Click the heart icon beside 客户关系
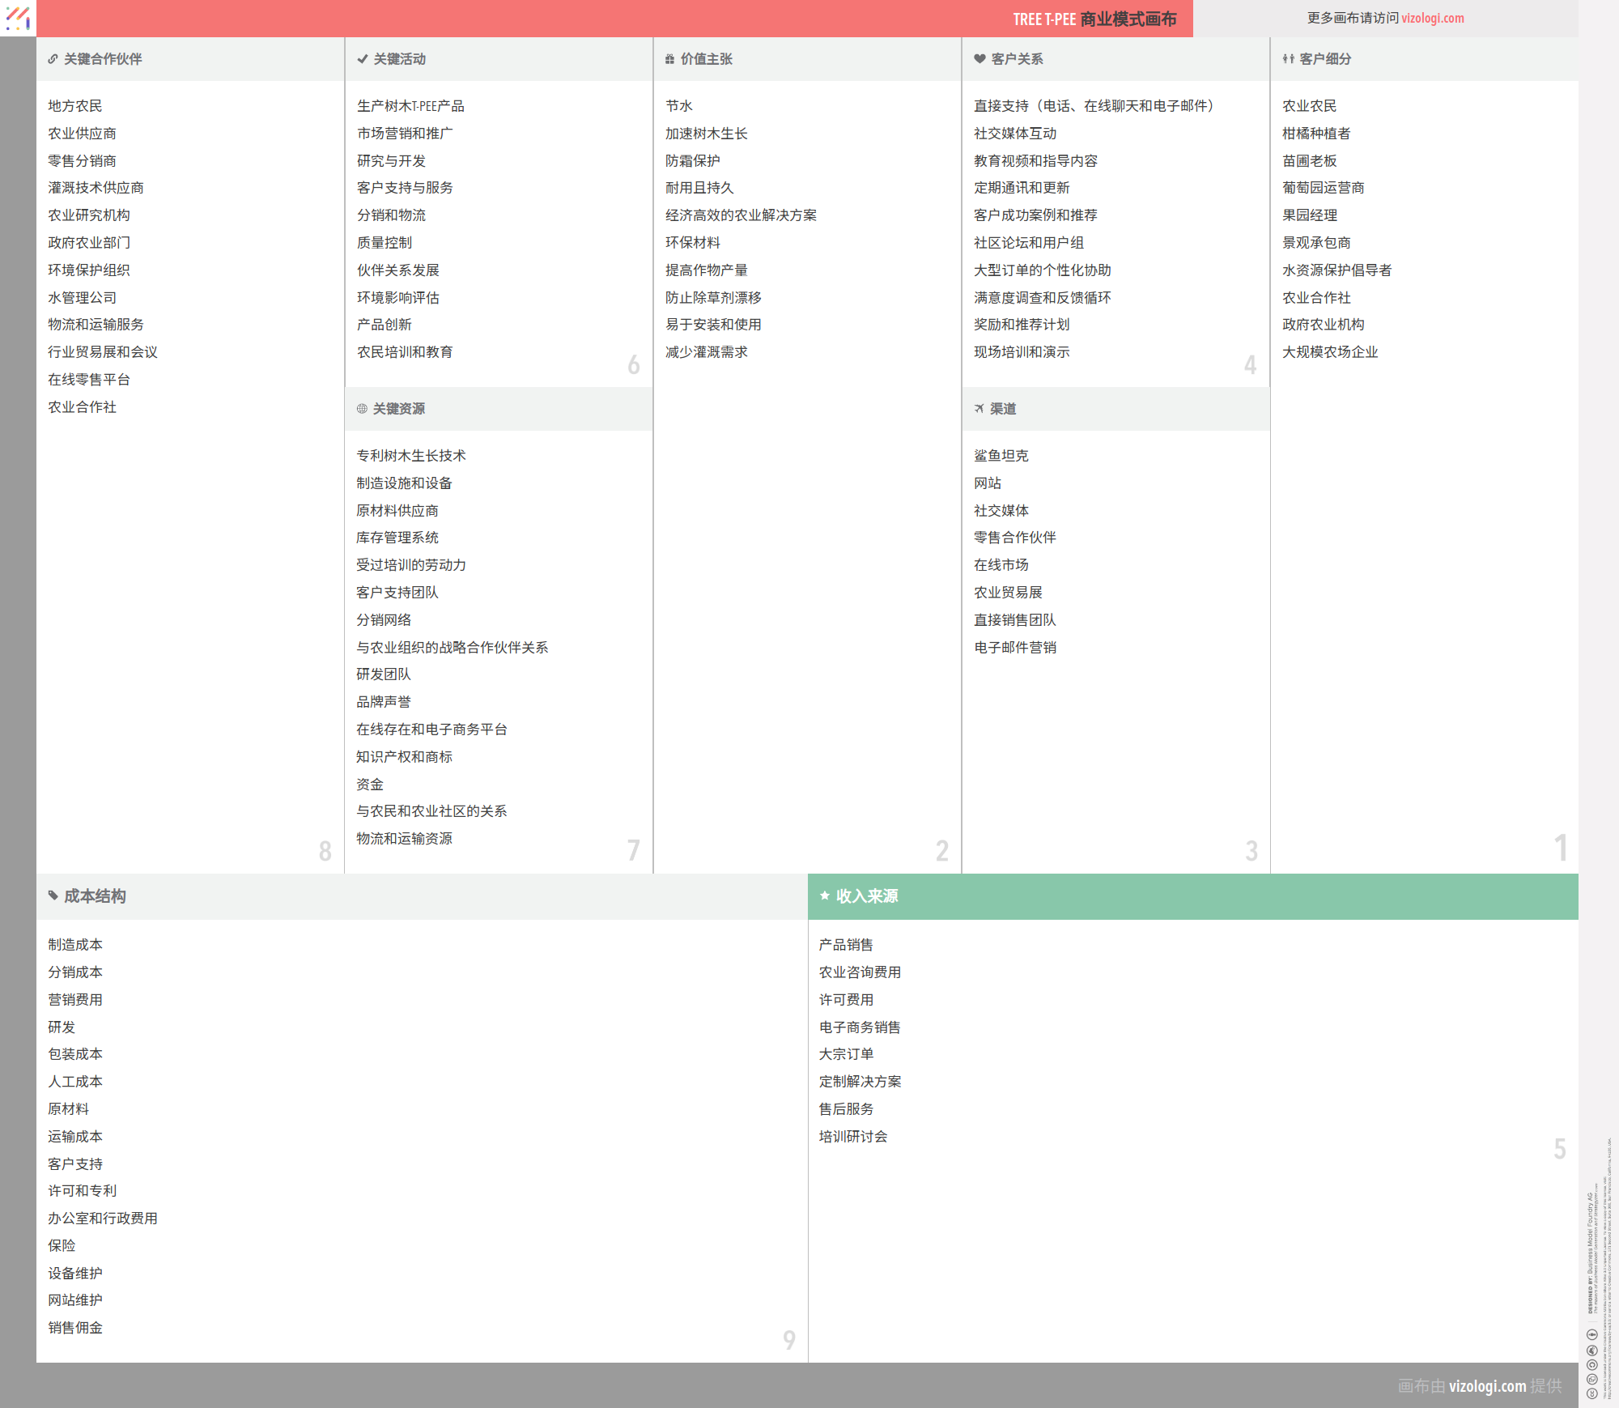1619x1408 pixels. click(979, 59)
